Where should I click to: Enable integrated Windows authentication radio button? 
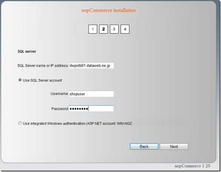[x=20, y=123]
